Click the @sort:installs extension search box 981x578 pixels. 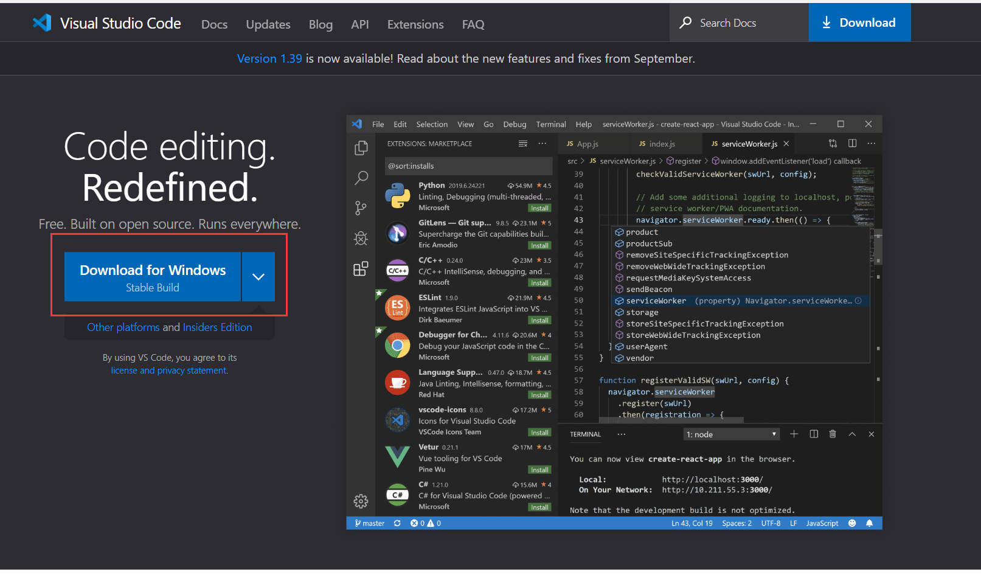469,166
